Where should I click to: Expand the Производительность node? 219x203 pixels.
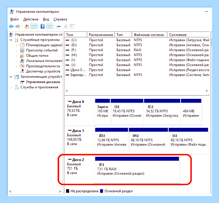pyautogui.click(x=17, y=66)
